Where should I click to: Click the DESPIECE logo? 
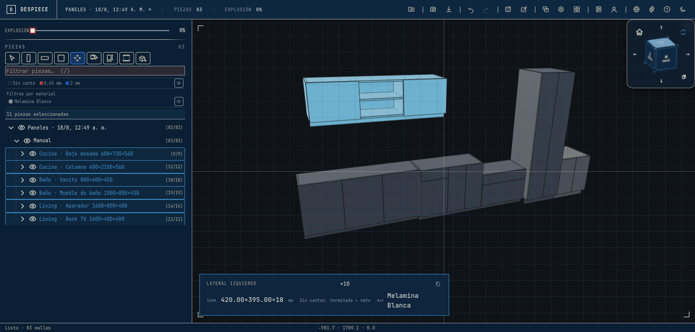point(28,9)
